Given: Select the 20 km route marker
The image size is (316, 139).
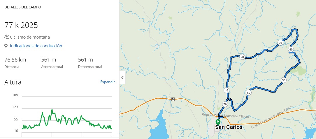Looking at the screenshot, I should click(x=242, y=57).
